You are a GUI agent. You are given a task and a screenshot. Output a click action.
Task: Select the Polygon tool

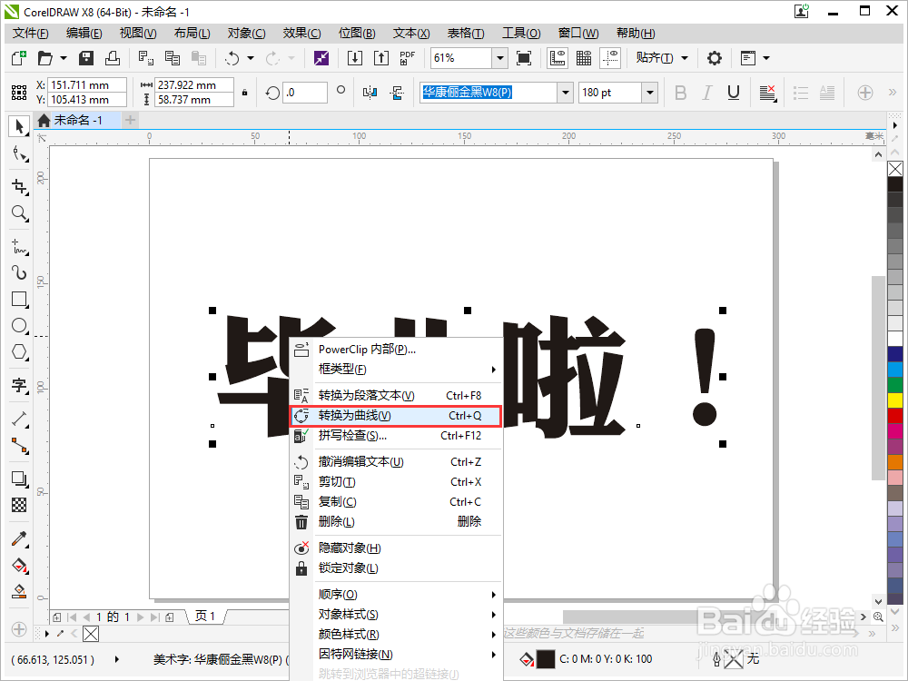coord(19,351)
